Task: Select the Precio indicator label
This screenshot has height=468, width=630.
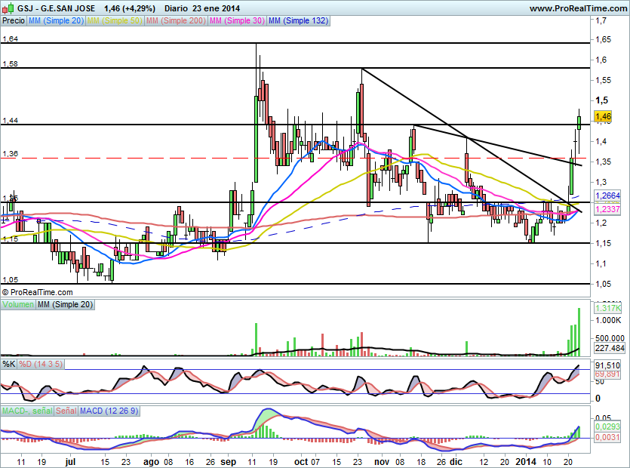Action: click(13, 21)
